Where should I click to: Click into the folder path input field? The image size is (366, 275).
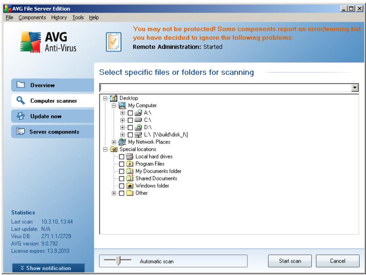pyautogui.click(x=226, y=88)
